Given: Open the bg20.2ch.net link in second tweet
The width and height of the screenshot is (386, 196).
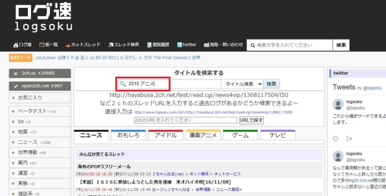Looking at the screenshot, I should pyautogui.click(x=361, y=180).
